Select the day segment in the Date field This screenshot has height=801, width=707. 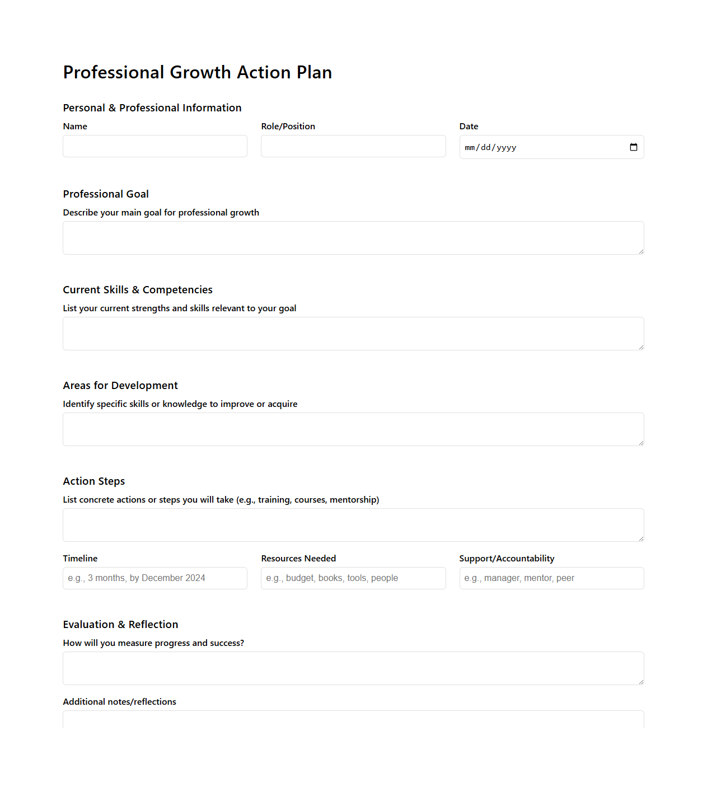485,147
